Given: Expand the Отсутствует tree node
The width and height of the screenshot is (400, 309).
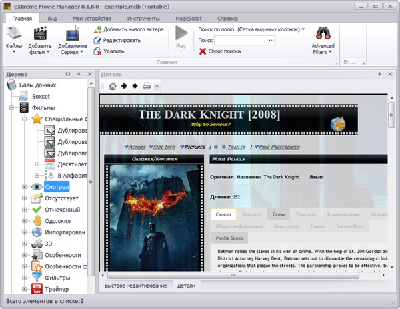Looking at the screenshot, I should pyautogui.click(x=25, y=198).
